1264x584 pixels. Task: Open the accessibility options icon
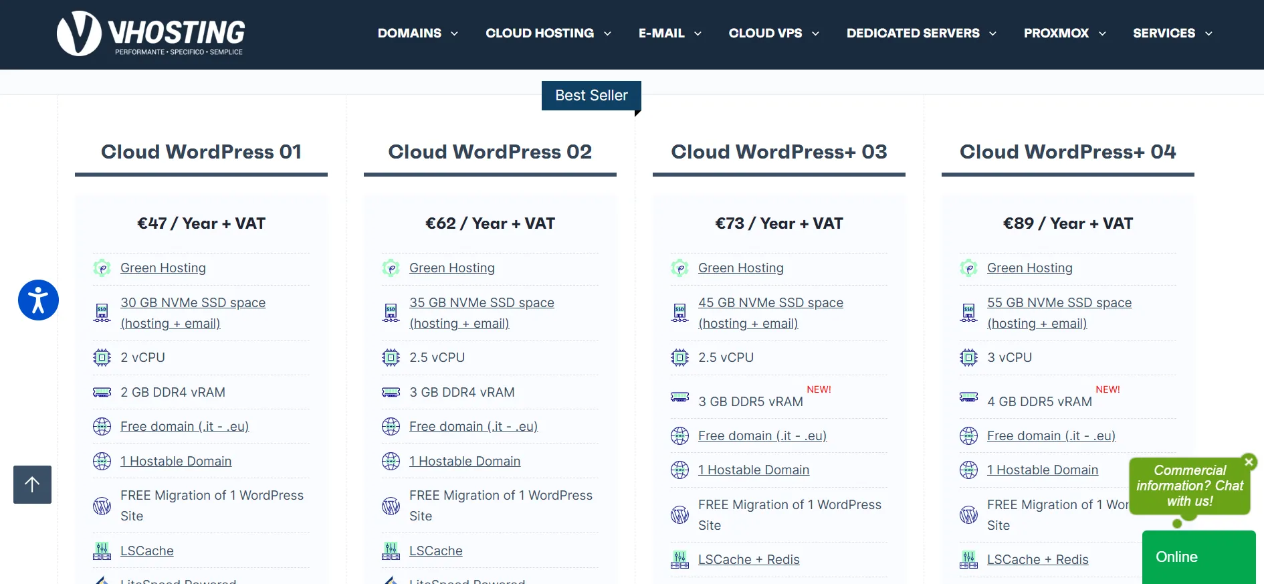click(x=38, y=300)
